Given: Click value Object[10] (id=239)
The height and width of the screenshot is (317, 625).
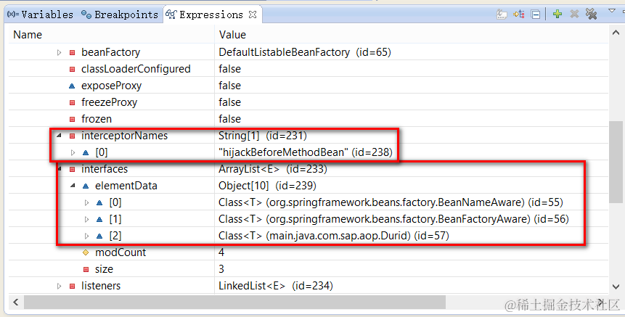Looking at the screenshot, I should pyautogui.click(x=267, y=186).
